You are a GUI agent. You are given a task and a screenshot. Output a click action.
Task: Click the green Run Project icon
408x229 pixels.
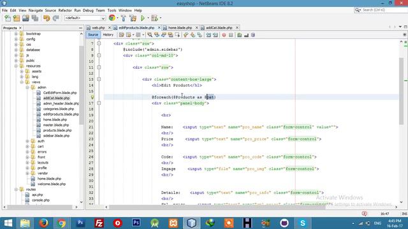click(x=143, y=18)
